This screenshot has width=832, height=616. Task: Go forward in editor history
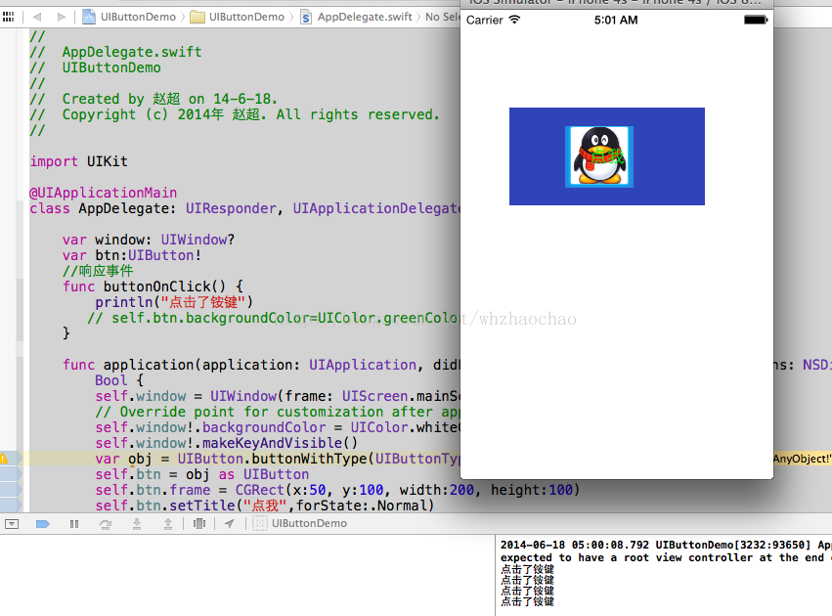pos(62,17)
